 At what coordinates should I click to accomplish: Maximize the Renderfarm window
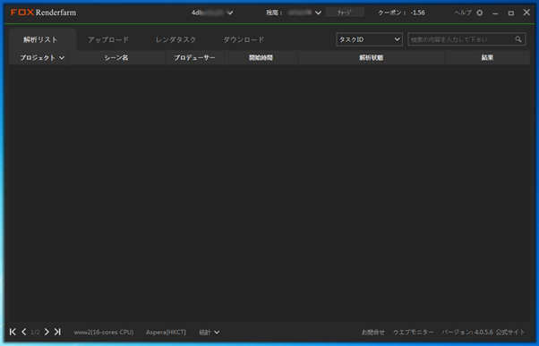click(x=511, y=13)
